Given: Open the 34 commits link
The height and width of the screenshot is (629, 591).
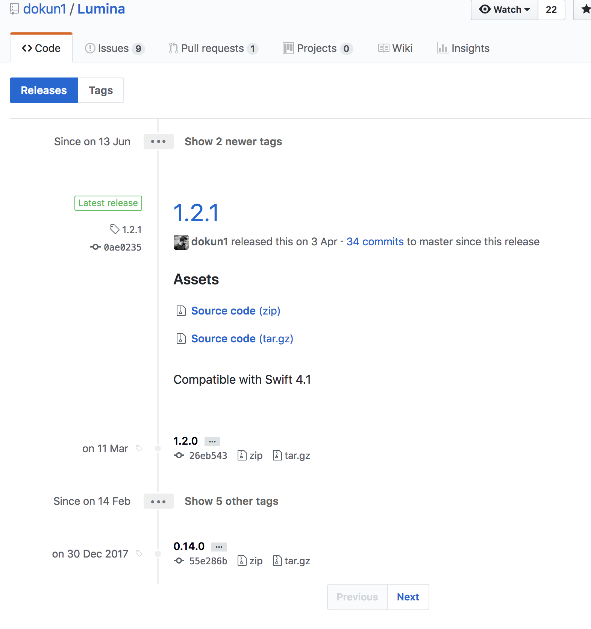Looking at the screenshot, I should (x=375, y=242).
